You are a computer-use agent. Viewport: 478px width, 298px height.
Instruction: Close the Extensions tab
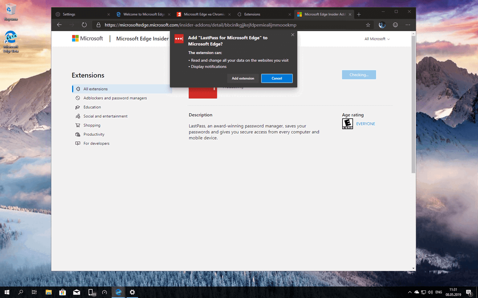[290, 14]
